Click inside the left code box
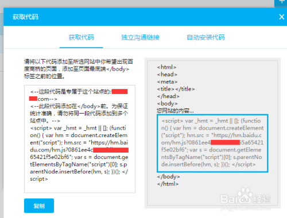 click(x=80, y=139)
